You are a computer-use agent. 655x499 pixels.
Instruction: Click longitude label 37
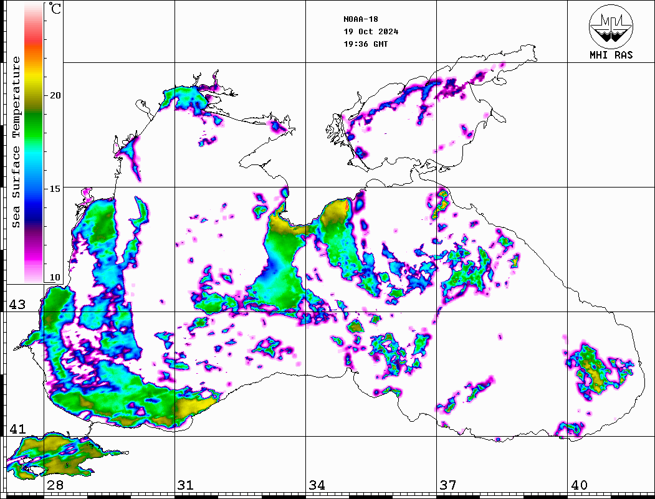pos(448,485)
